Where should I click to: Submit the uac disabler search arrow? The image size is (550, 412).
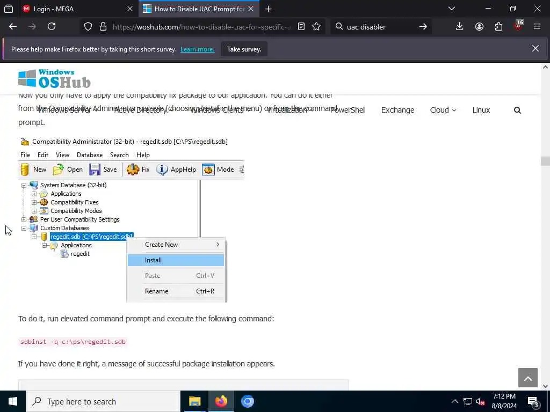pyautogui.click(x=423, y=27)
